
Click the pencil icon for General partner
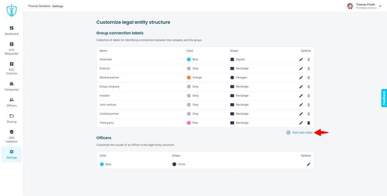[301, 77]
